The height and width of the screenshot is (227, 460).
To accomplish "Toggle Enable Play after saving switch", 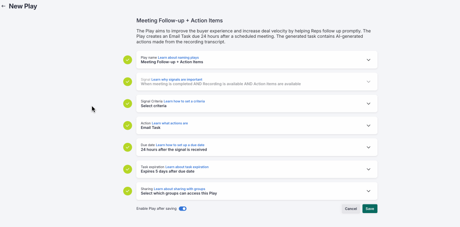I will point(182,209).
